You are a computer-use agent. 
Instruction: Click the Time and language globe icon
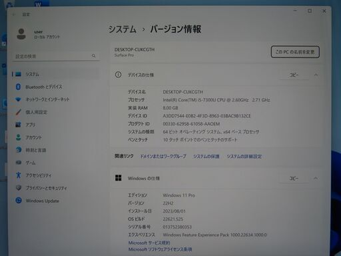click(x=19, y=150)
